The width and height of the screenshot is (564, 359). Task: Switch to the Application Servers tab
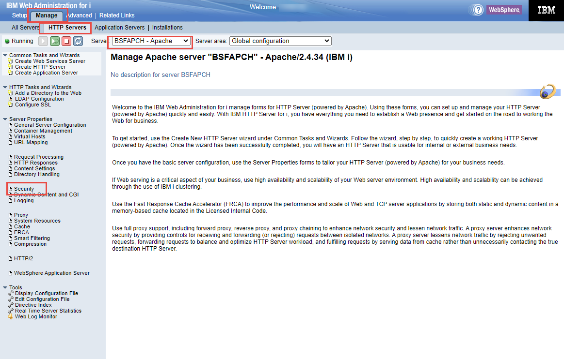[119, 28]
